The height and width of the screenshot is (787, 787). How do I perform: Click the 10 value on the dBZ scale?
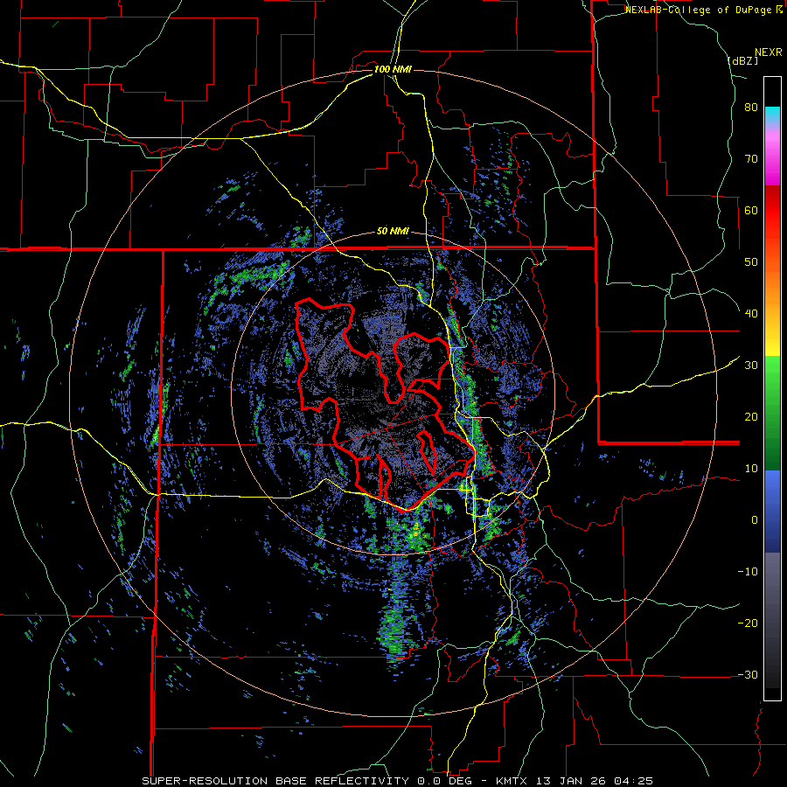point(751,469)
